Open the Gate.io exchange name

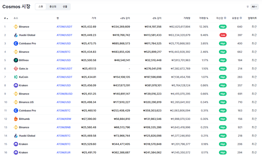pyautogui.click(x=23, y=69)
